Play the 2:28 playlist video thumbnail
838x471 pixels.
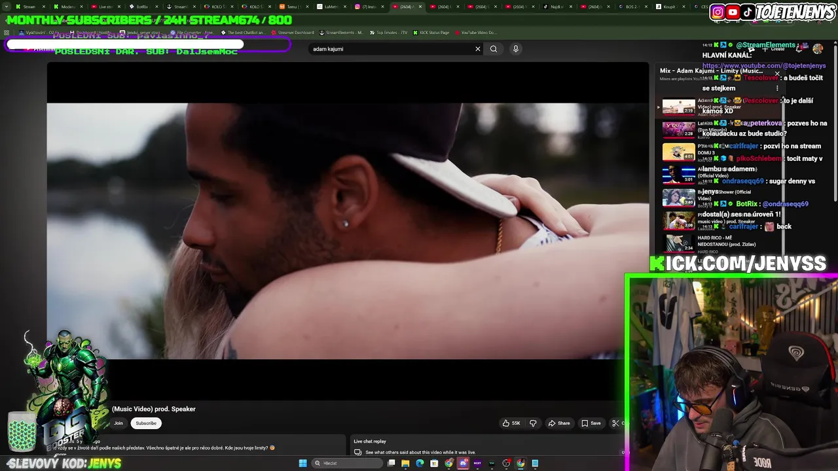pyautogui.click(x=678, y=129)
